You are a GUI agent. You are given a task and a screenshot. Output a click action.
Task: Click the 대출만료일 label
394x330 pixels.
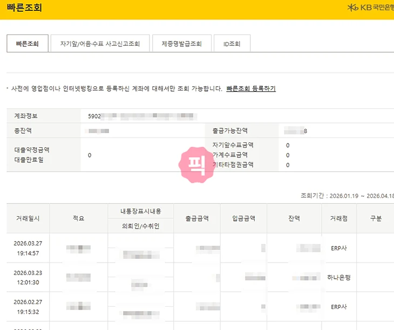29,160
